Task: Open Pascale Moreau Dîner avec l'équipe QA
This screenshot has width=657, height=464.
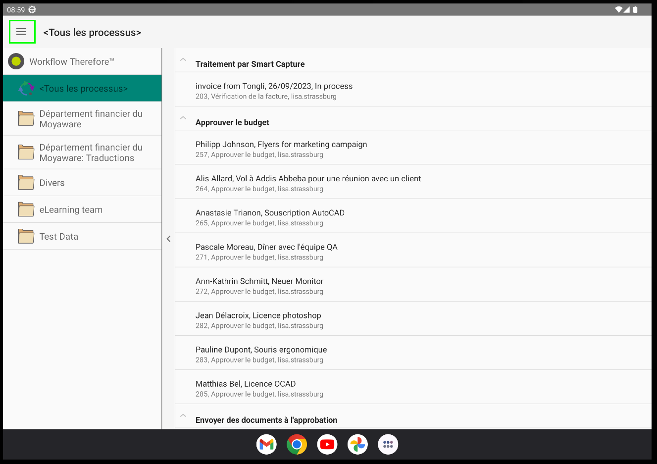Action: click(413, 251)
